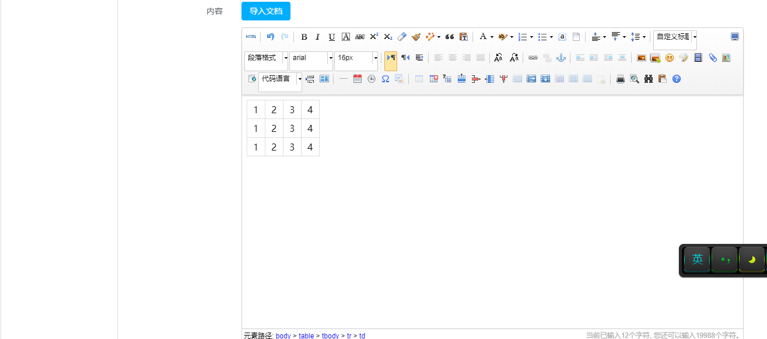The width and height of the screenshot is (767, 339).
Task: Toggle bold formatting
Action: click(x=304, y=37)
